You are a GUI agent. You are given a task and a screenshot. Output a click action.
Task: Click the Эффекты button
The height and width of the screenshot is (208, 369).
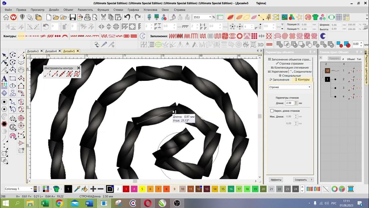[276, 180]
